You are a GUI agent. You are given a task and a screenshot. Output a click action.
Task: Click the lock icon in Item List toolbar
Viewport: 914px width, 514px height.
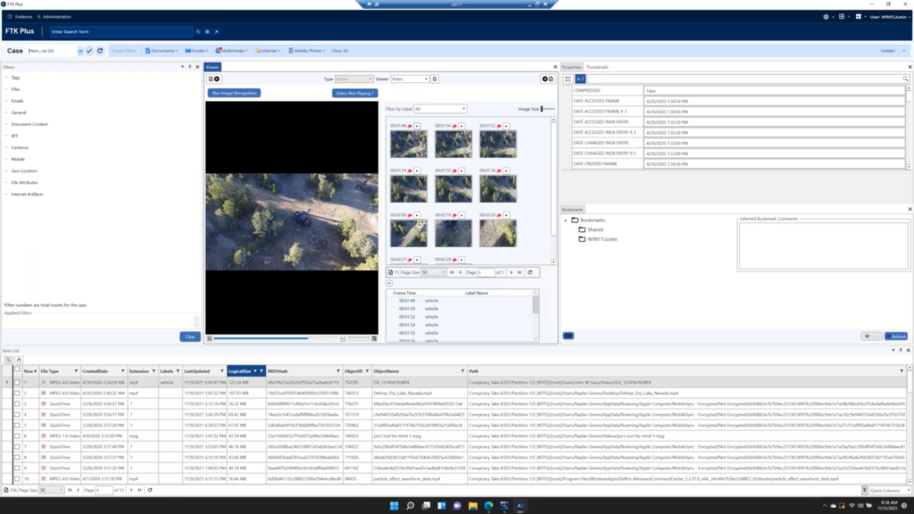(19, 361)
